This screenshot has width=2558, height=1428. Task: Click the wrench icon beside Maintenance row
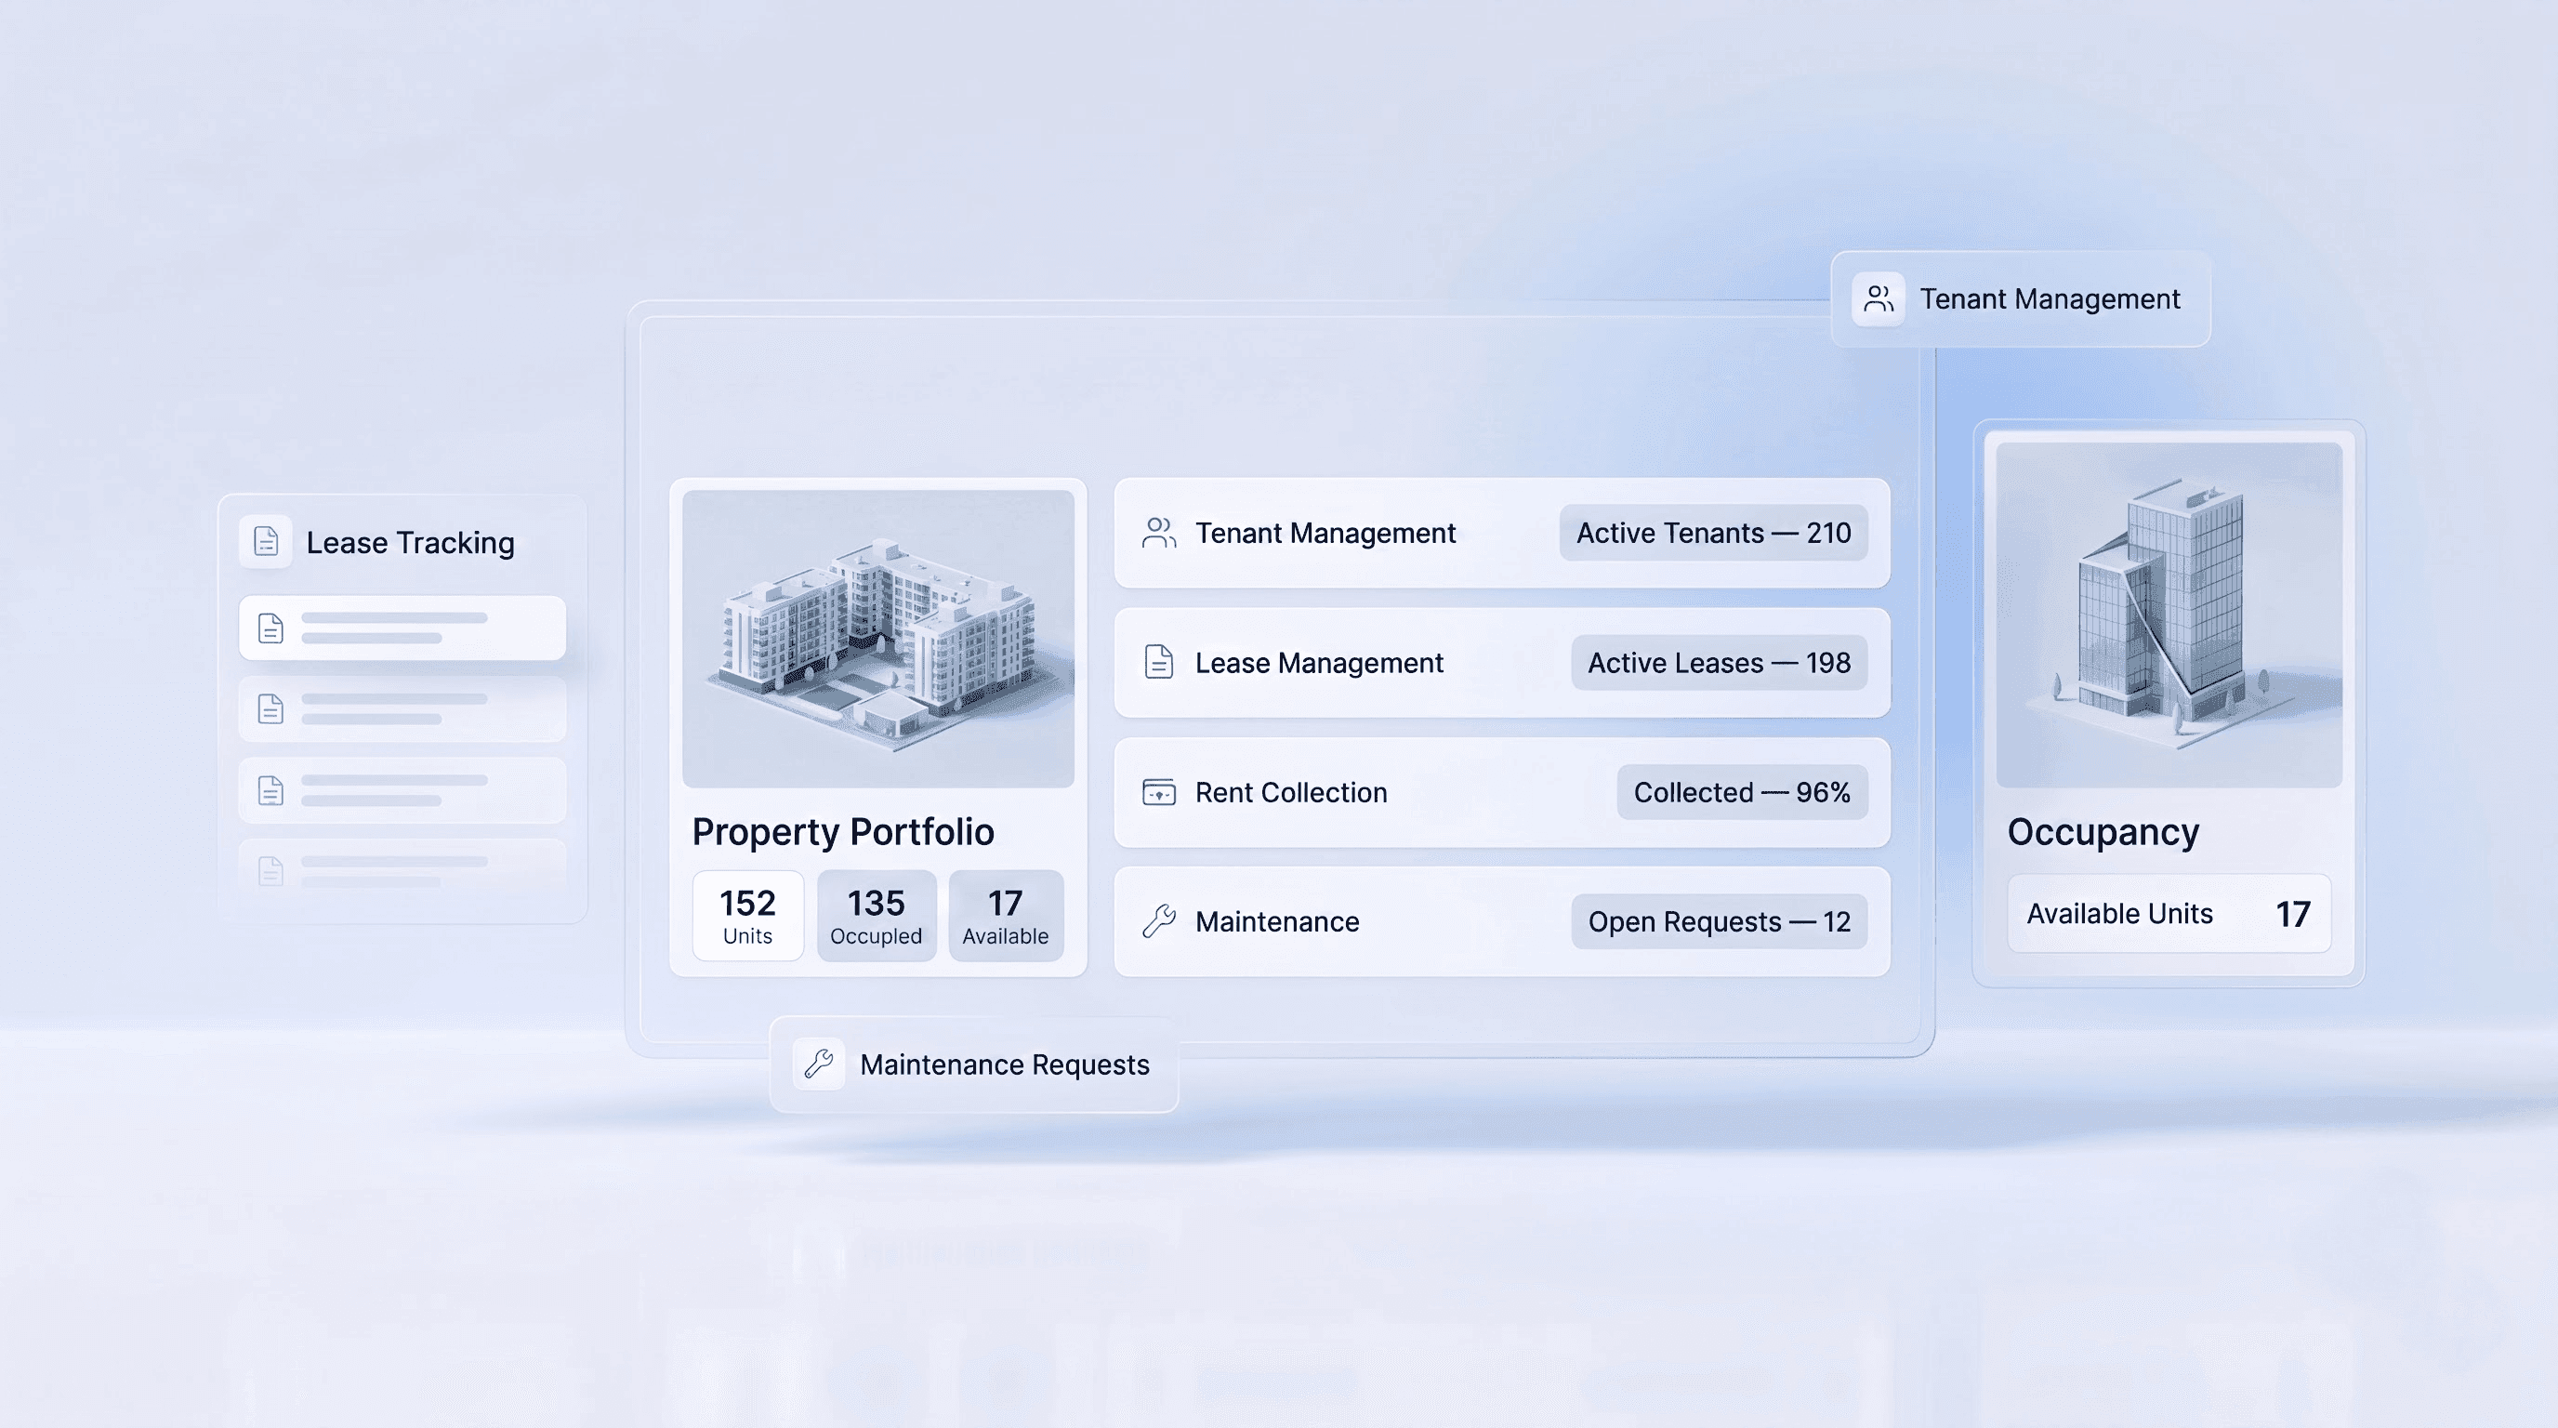point(1159,921)
